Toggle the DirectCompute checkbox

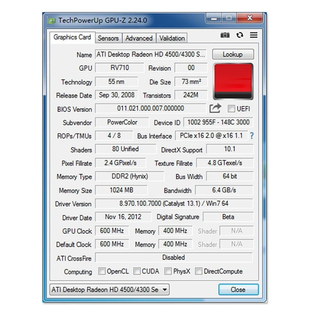199,271
